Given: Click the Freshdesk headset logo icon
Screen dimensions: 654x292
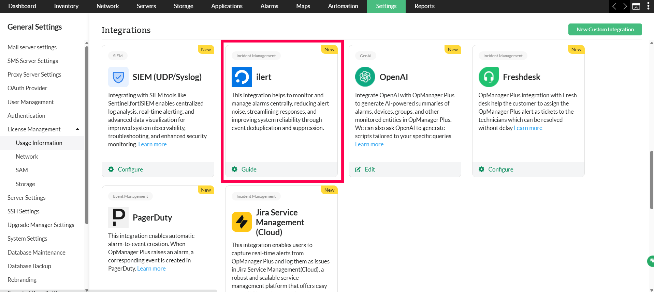Looking at the screenshot, I should pos(489,77).
